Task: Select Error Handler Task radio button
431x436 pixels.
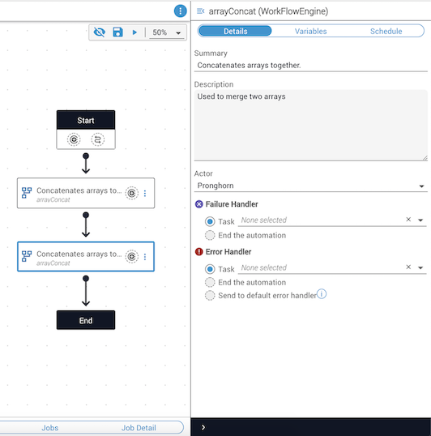Action: (210, 269)
